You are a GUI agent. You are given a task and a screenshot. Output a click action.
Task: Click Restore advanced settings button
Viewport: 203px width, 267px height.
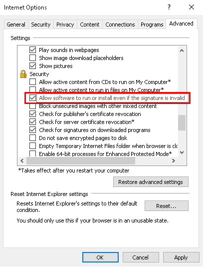[151, 182]
